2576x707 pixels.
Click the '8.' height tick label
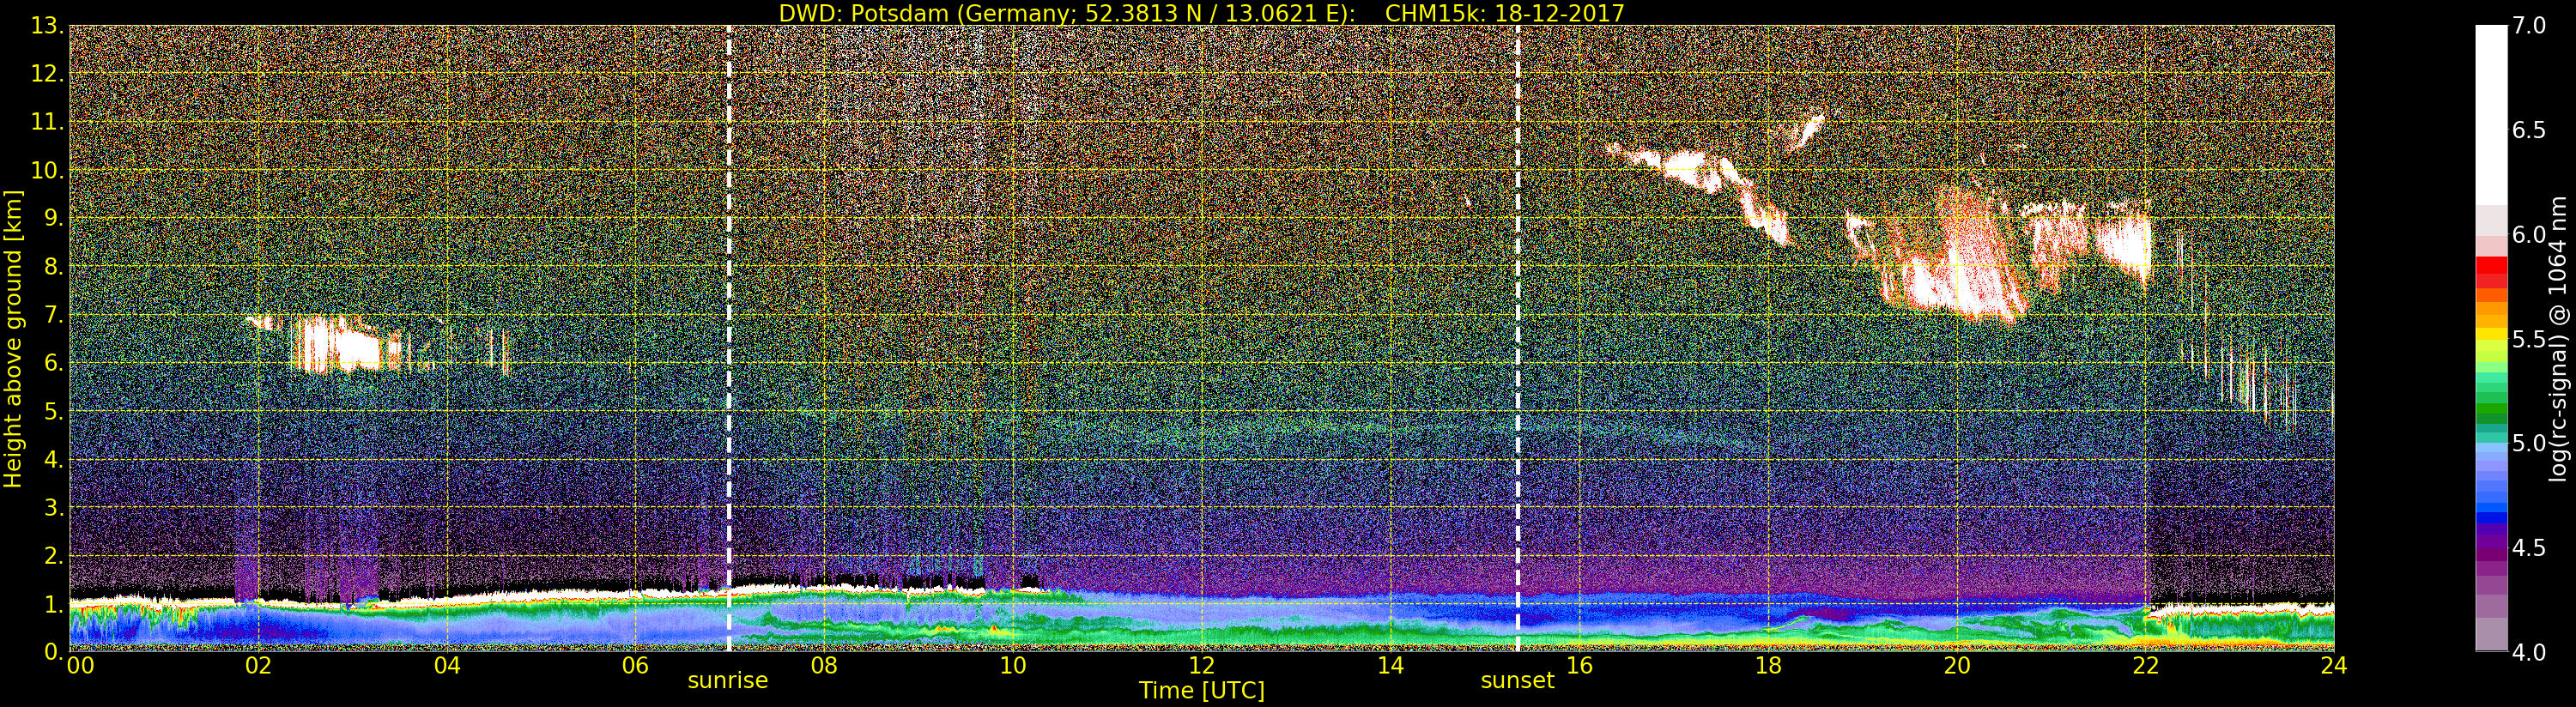(54, 267)
